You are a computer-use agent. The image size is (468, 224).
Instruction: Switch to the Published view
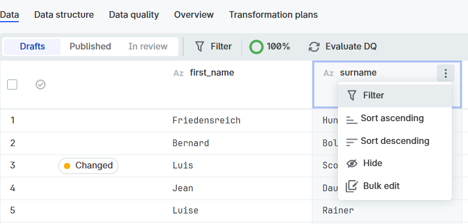(x=90, y=47)
